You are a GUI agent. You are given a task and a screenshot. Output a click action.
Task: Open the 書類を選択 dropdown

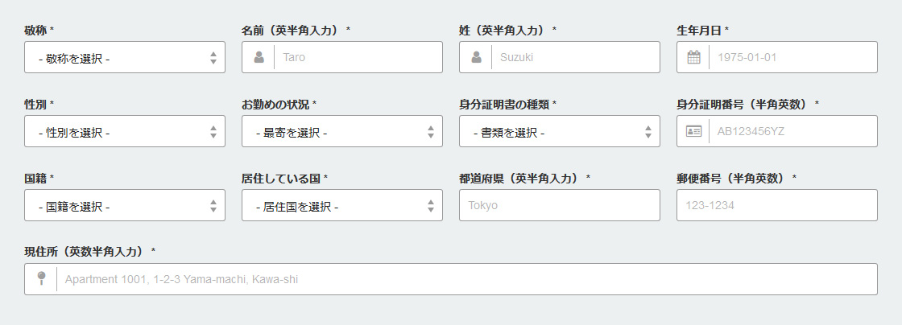click(x=560, y=131)
